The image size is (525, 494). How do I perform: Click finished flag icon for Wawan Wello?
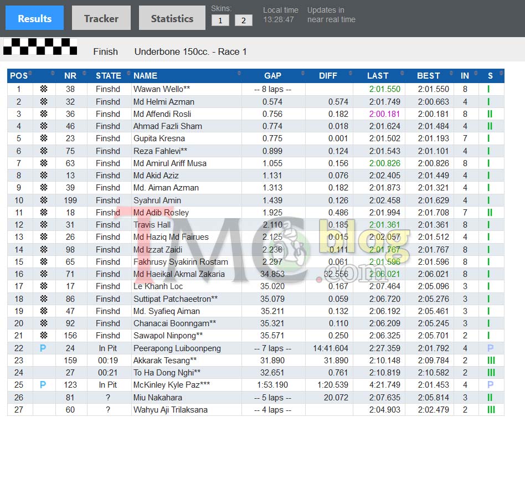[44, 89]
